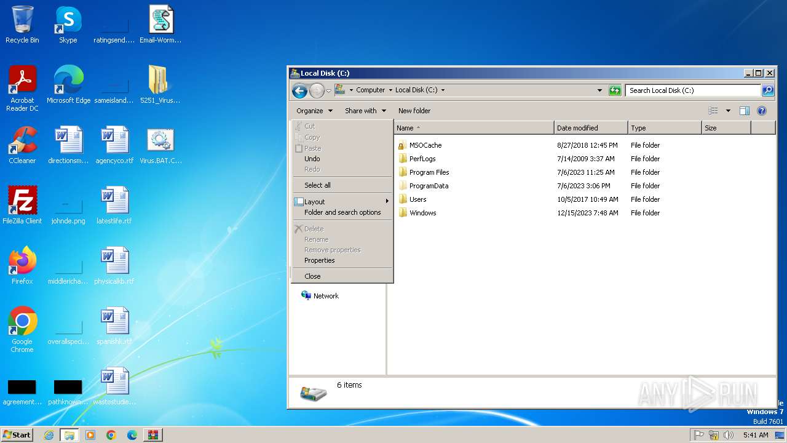Select the Users folder

(x=417, y=199)
